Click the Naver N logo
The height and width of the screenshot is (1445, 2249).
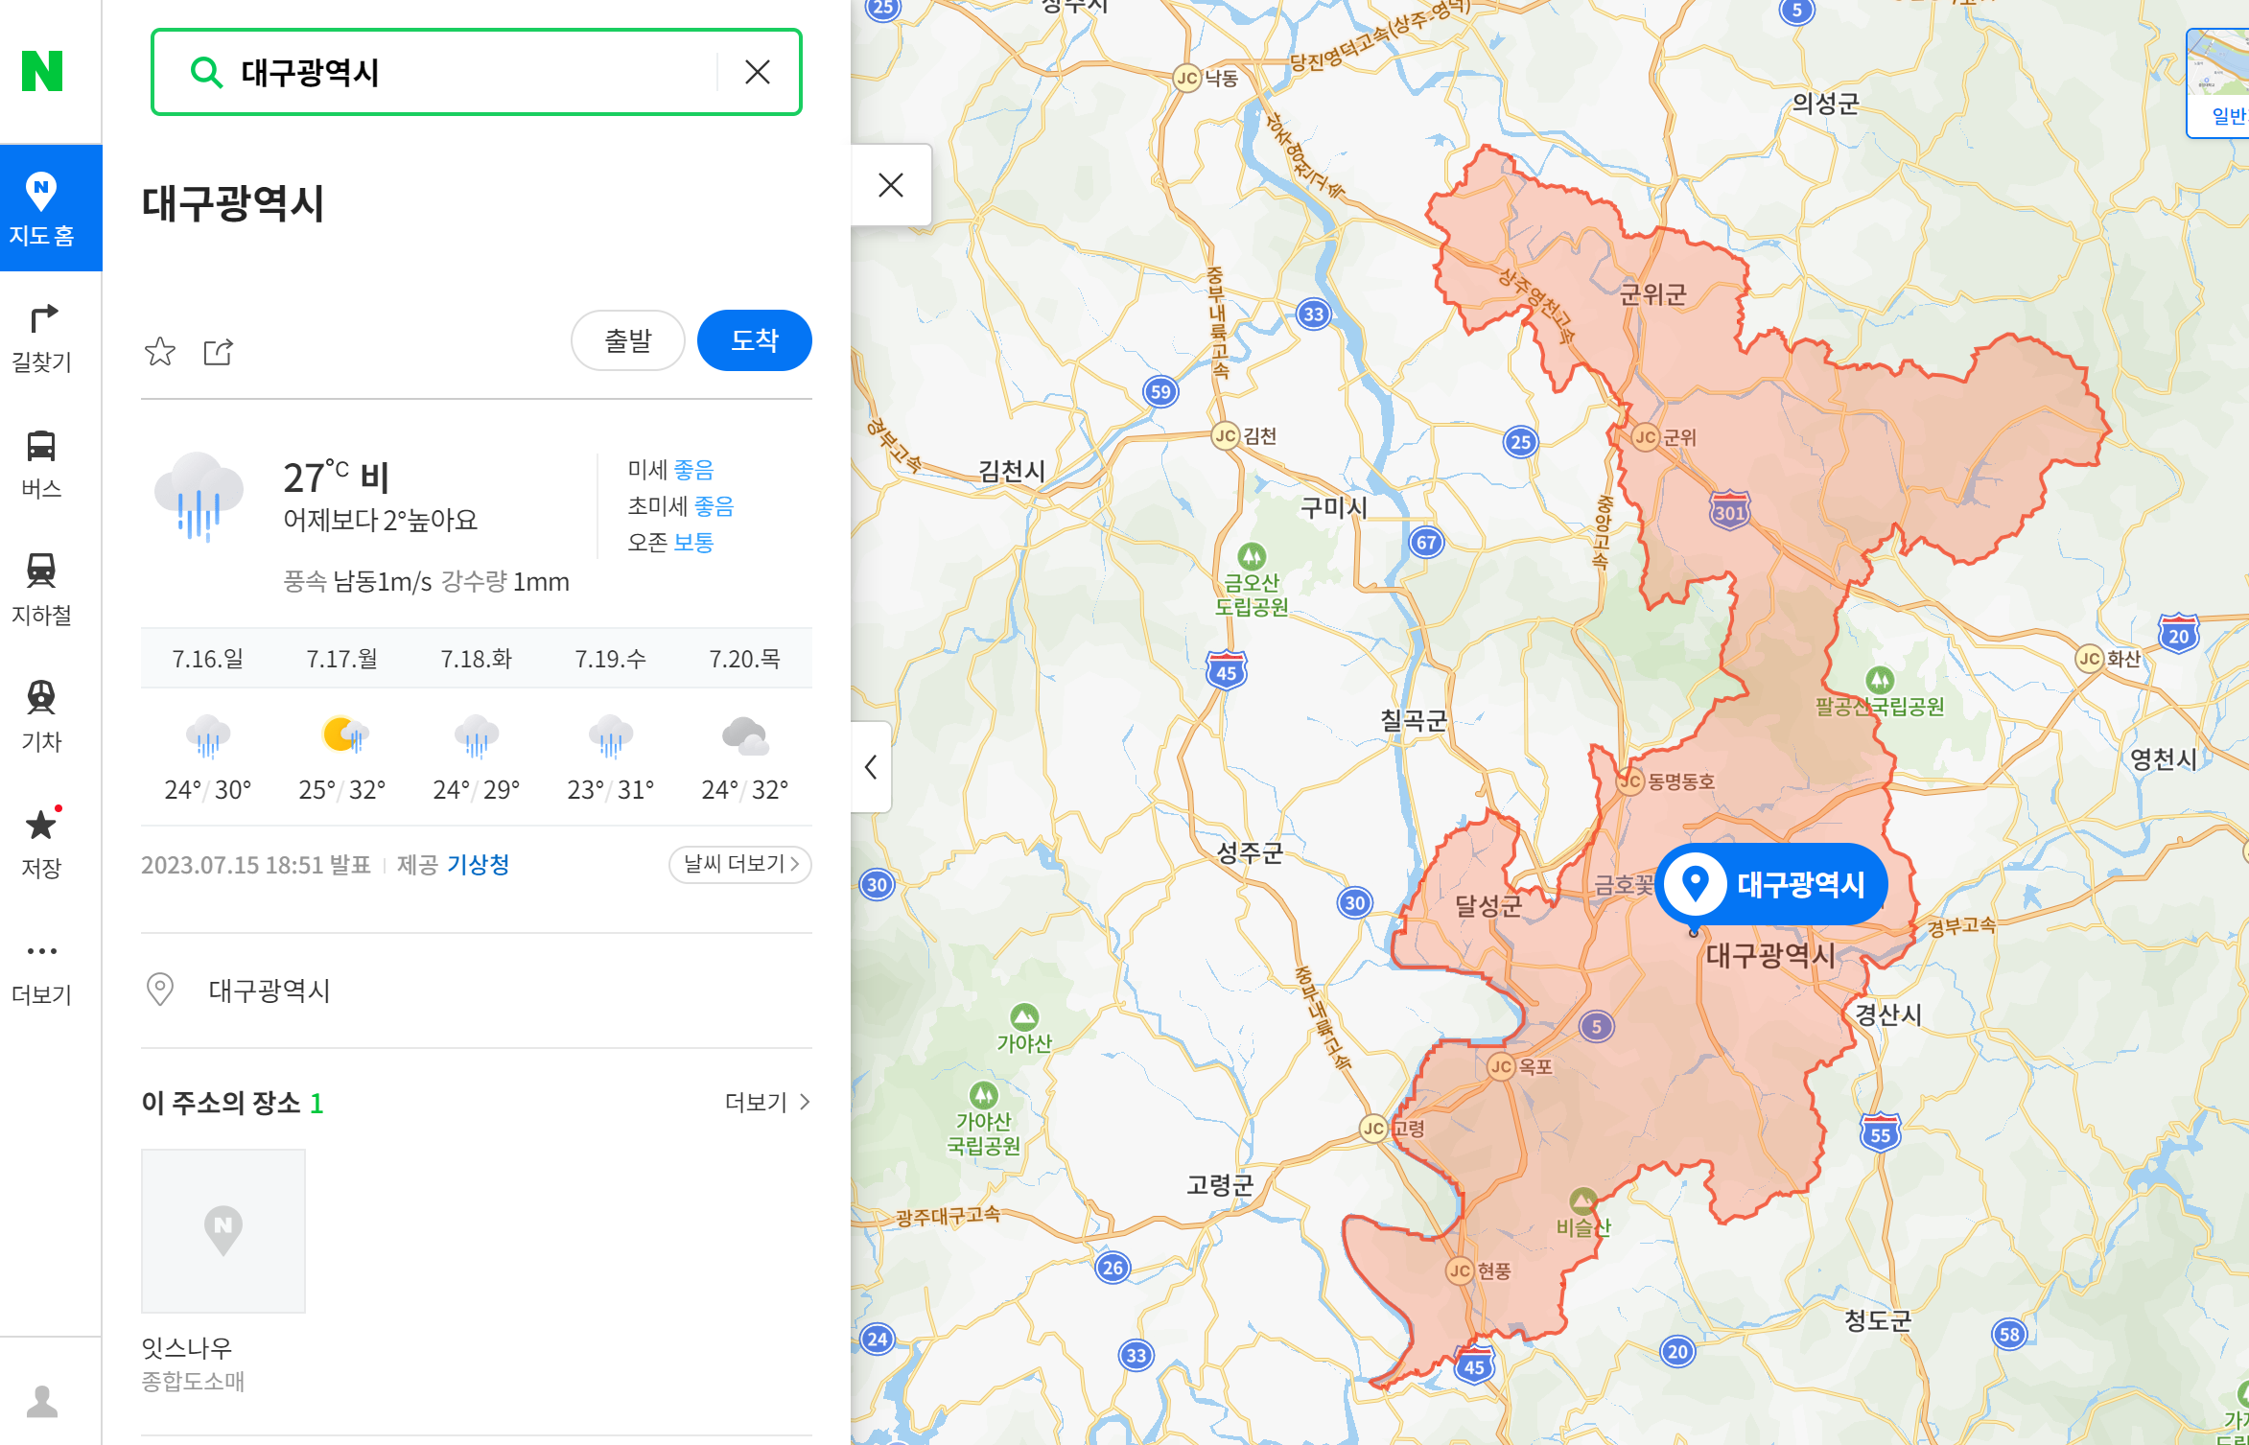[x=42, y=71]
